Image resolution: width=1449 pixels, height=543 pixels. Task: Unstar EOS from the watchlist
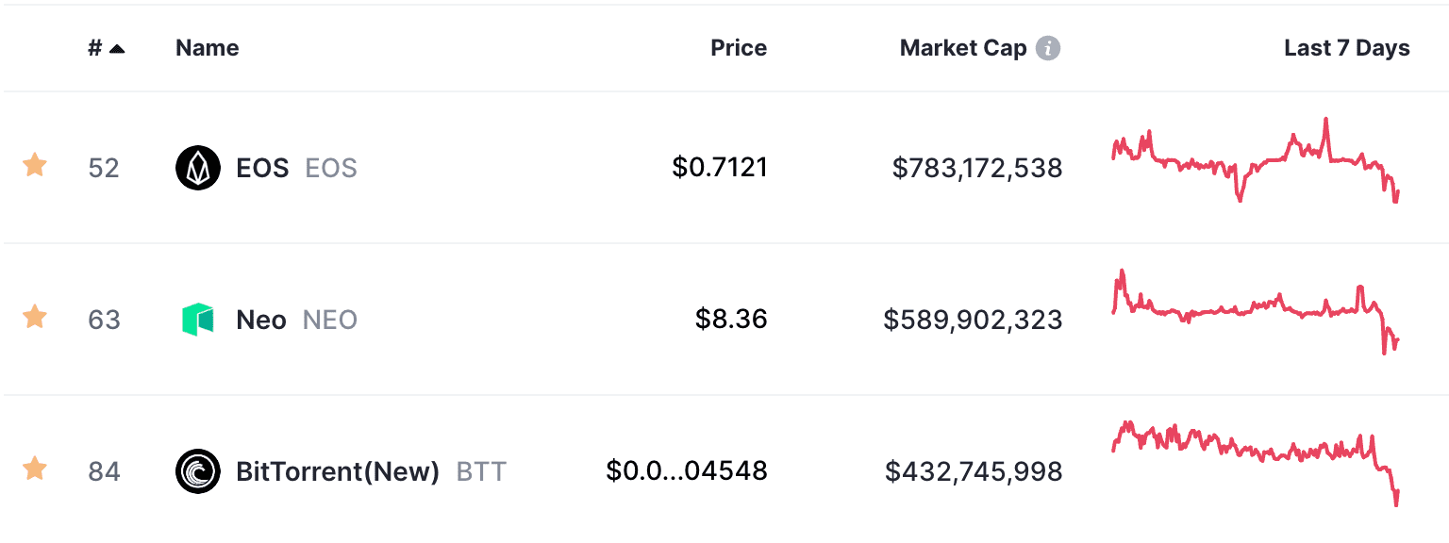(35, 166)
